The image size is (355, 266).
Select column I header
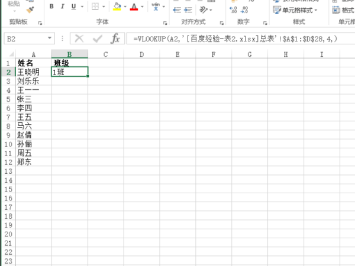322,54
